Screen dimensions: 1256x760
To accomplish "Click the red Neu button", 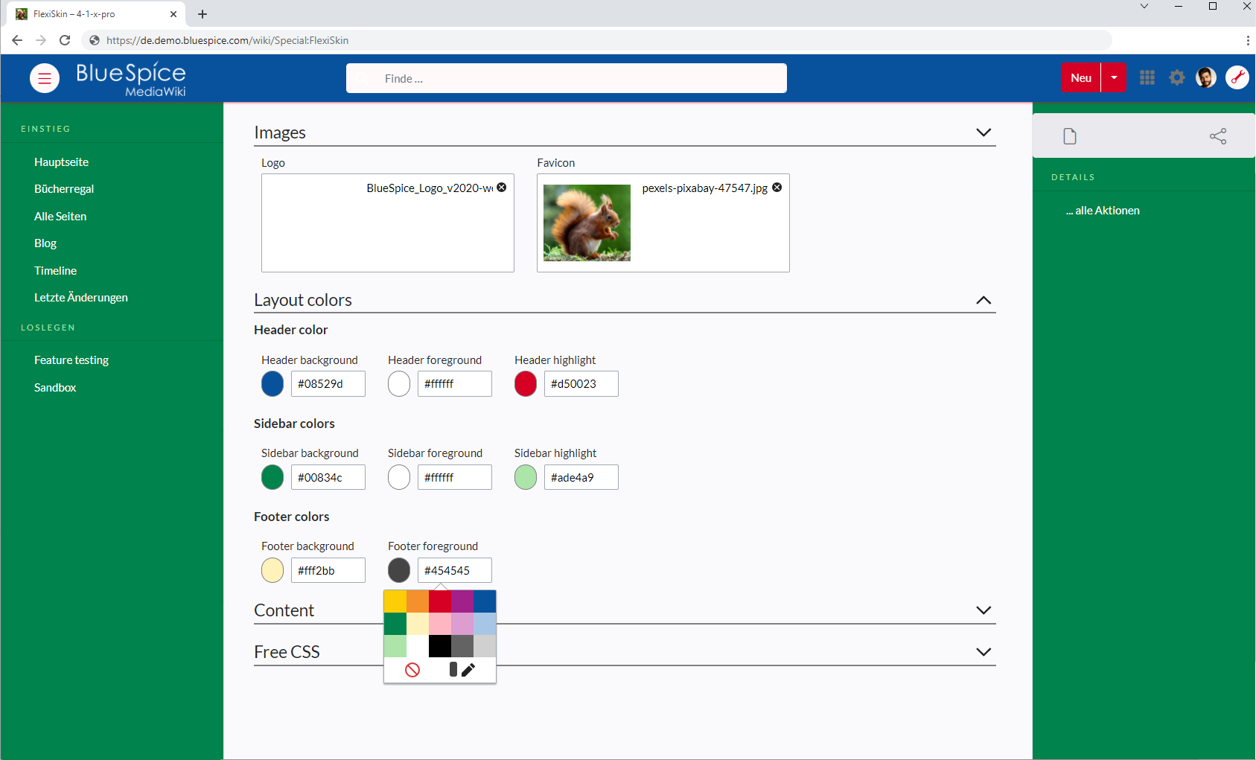I will 1080,77.
